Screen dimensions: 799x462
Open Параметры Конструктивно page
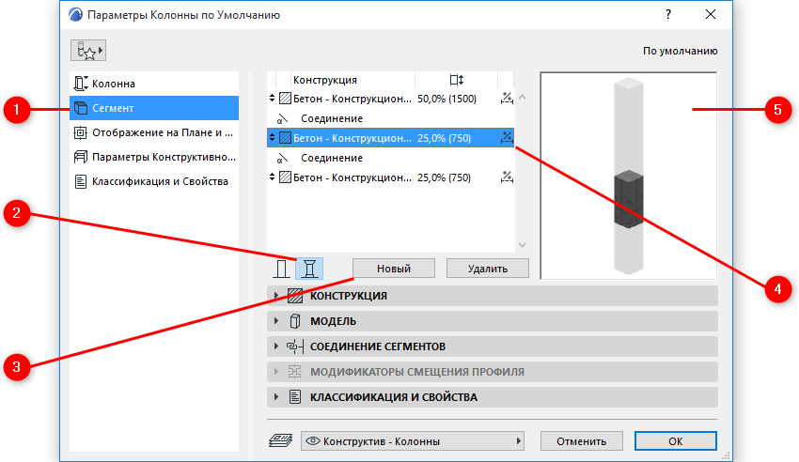[154, 157]
